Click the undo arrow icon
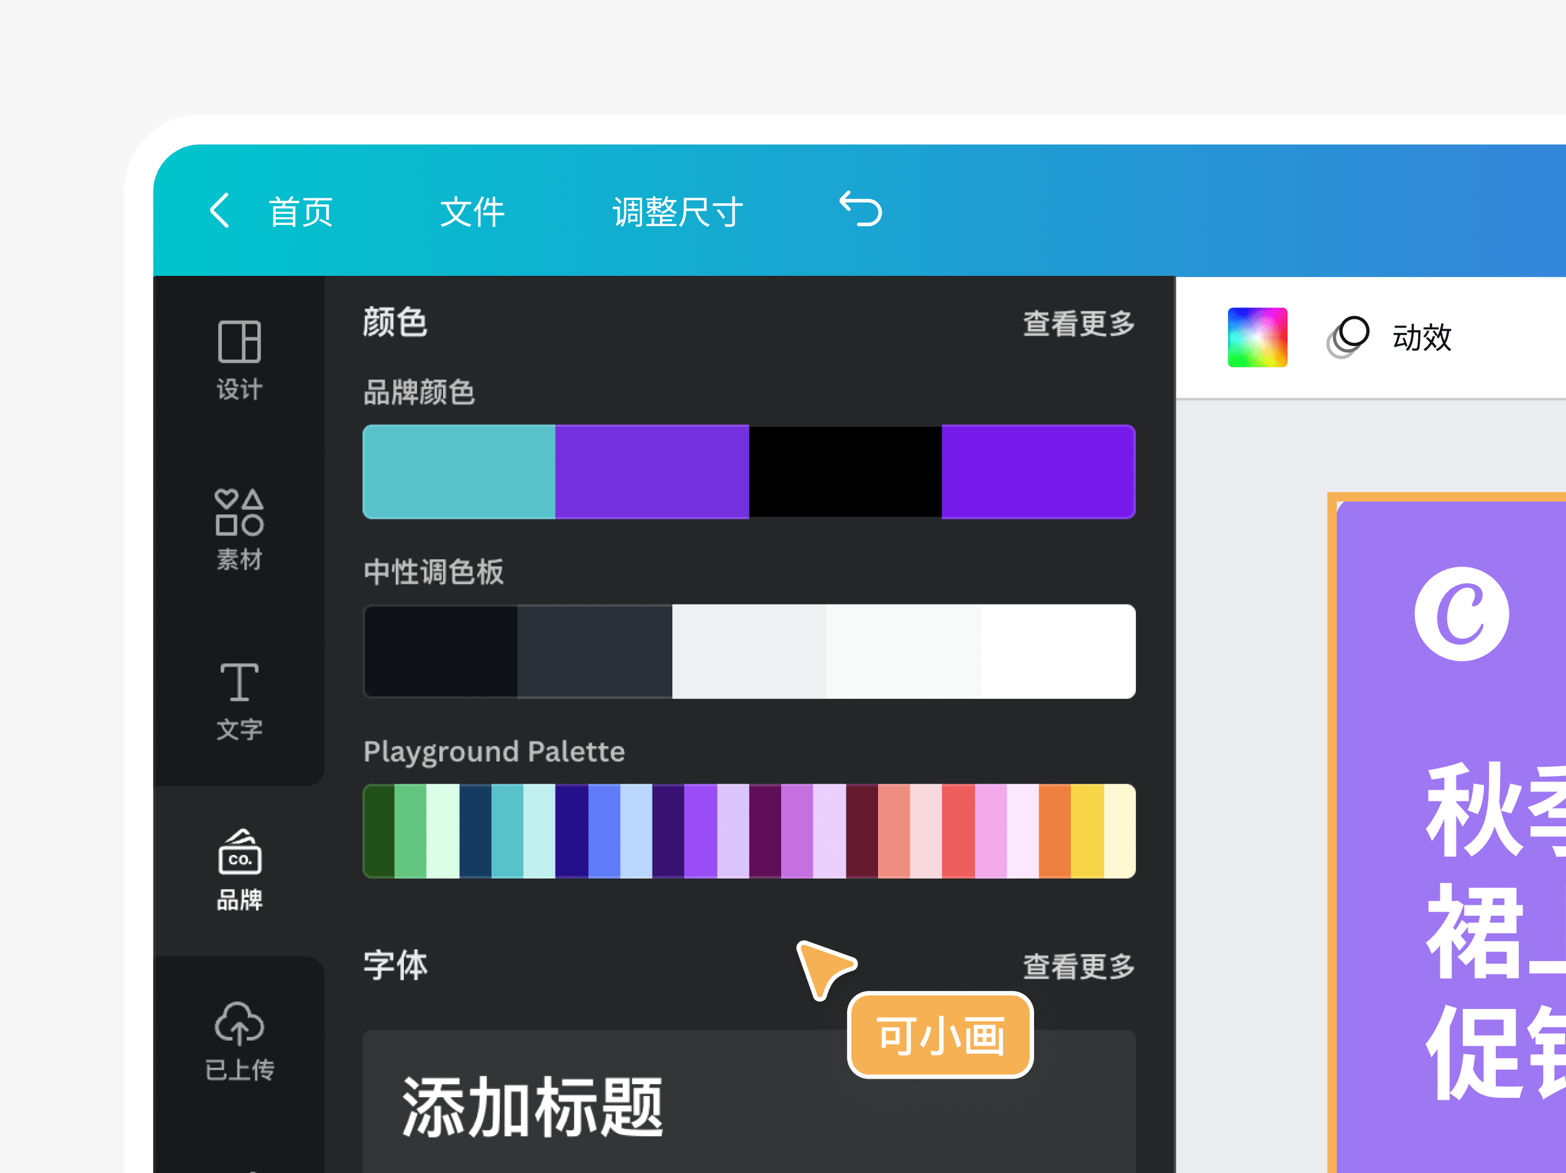This screenshot has width=1566, height=1173. pyautogui.click(x=860, y=209)
